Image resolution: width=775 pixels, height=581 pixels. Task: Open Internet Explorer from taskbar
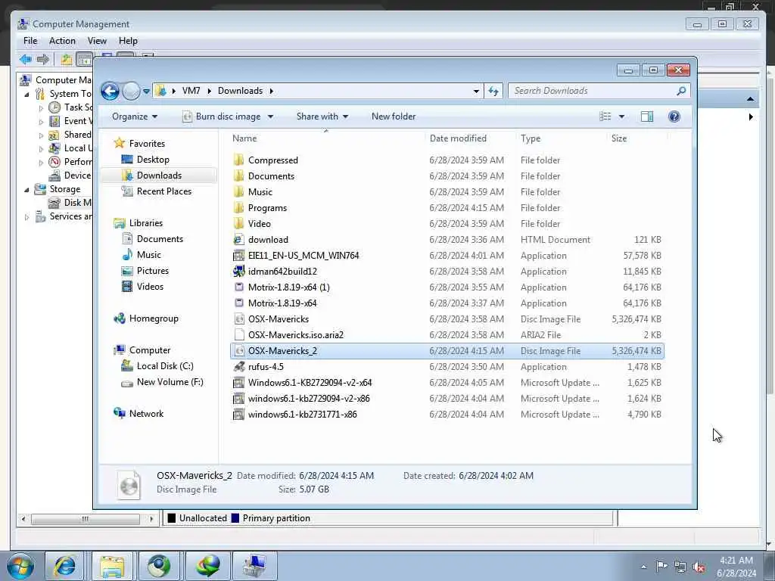65,566
